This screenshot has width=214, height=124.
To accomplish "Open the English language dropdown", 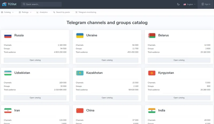I will pos(189,4).
